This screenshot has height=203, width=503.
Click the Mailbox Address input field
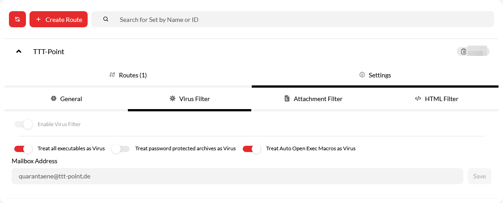coord(237,176)
